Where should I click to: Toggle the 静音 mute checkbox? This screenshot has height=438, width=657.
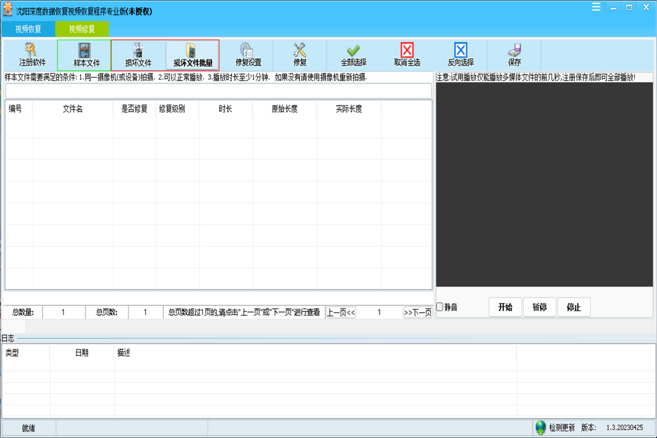[440, 307]
